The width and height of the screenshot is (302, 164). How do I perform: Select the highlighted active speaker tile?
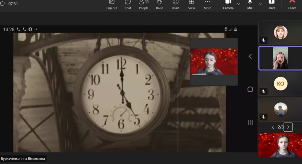coord(280,58)
